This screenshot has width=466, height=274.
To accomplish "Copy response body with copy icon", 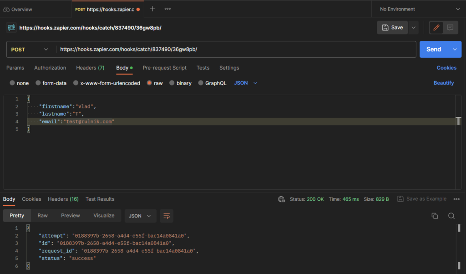I will coord(435,216).
